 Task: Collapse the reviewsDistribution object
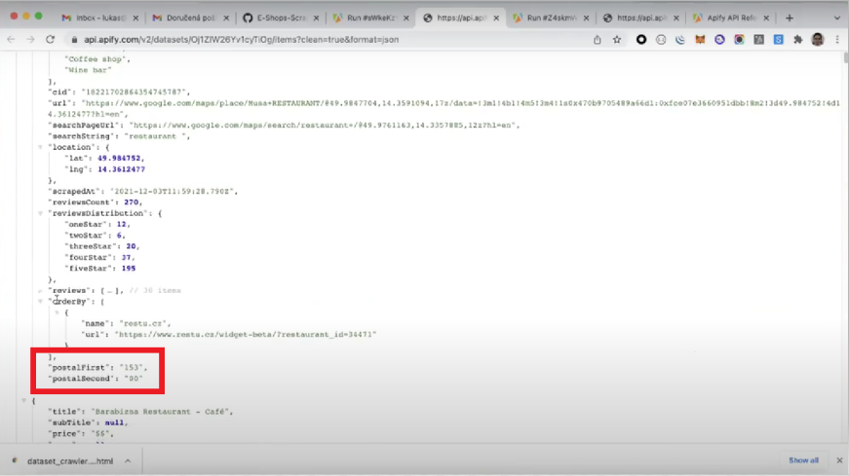coord(40,213)
